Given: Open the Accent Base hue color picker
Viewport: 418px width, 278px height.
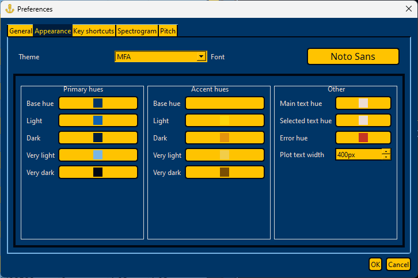Looking at the screenshot, I should tap(225, 103).
